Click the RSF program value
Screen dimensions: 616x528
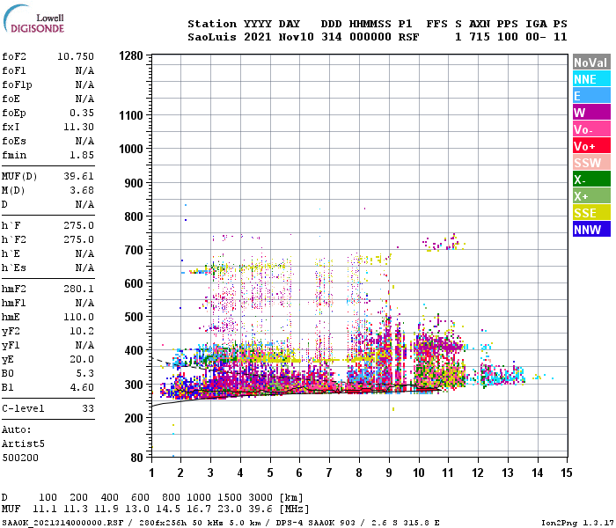pos(408,37)
